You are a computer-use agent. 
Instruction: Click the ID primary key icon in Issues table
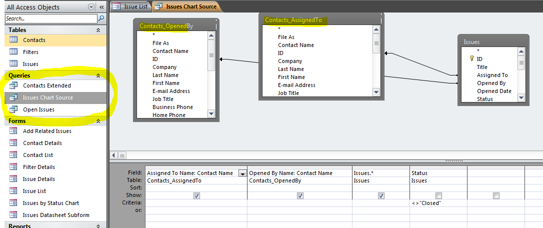[x=471, y=59]
